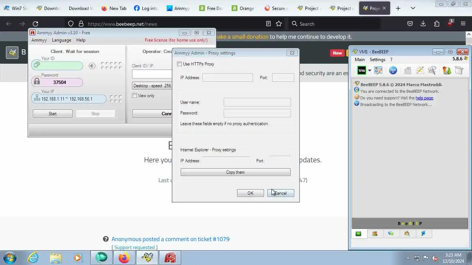Open the Settings menu in BeeBEEP
Viewport: 472px width, 265px height.
click(x=378, y=59)
